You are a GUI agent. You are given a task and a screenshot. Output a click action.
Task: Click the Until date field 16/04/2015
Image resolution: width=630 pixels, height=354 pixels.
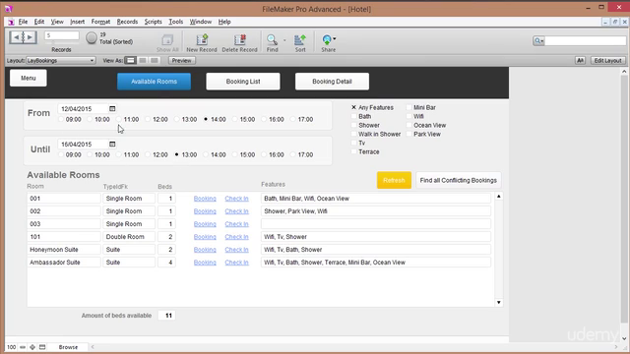(83, 145)
